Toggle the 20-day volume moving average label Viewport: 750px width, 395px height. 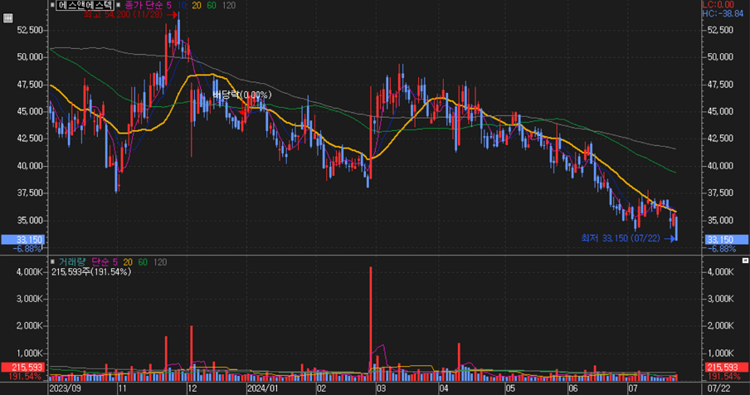pyautogui.click(x=126, y=261)
